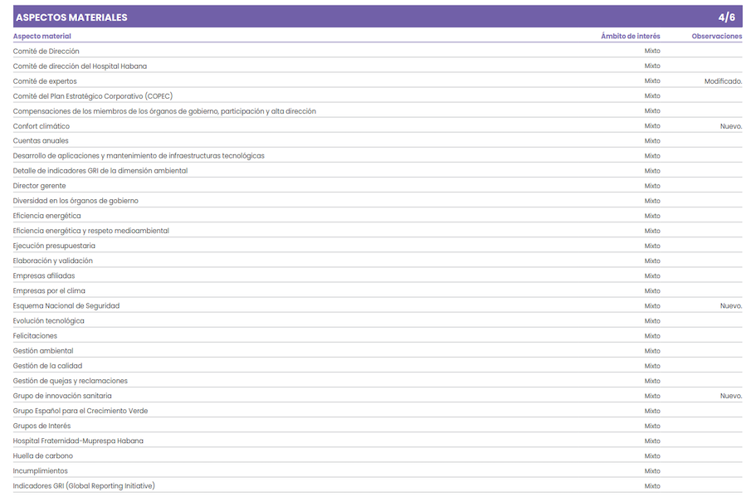756x497 pixels.
Task: Select the 'Confort climático' row text
Action: point(41,126)
